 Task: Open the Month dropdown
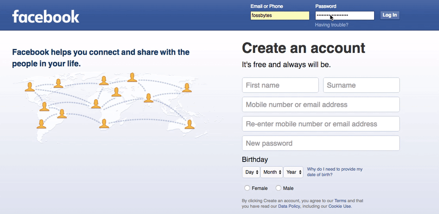coord(272,172)
